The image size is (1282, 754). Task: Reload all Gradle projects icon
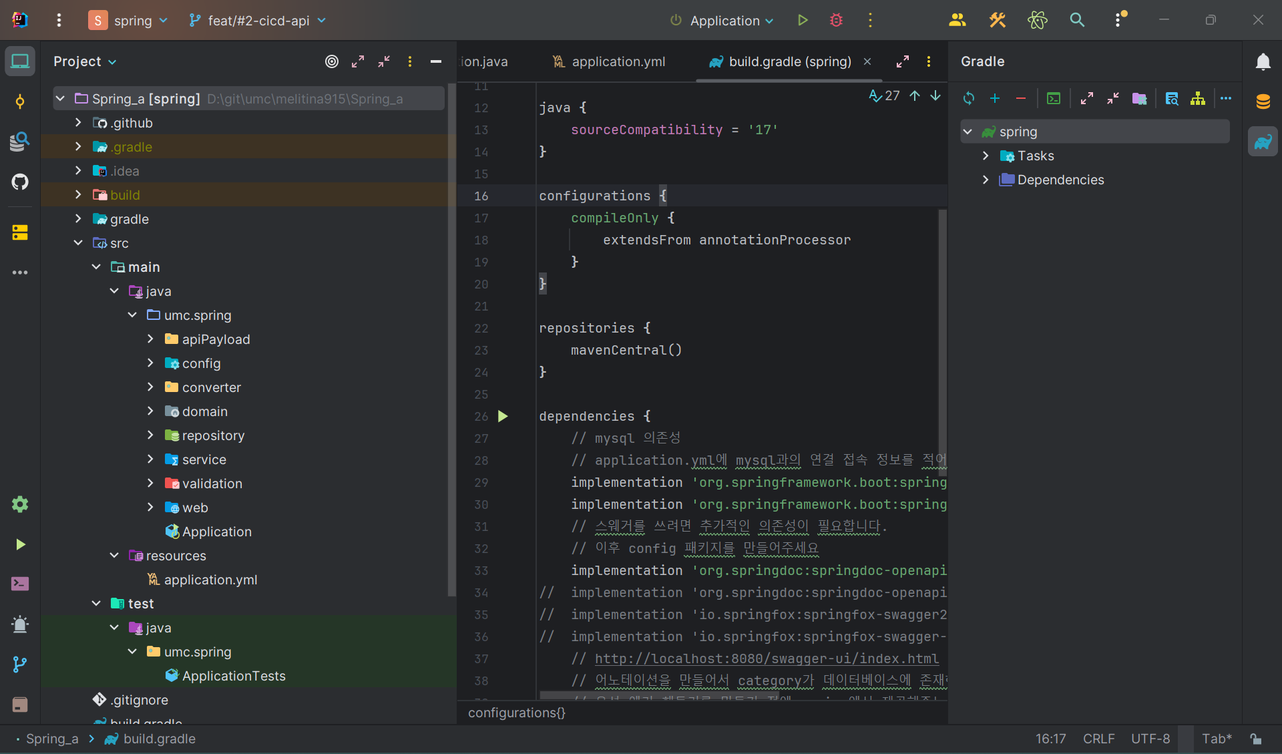[x=969, y=99]
